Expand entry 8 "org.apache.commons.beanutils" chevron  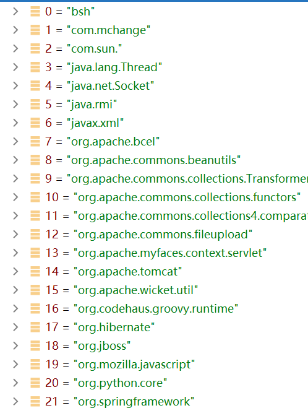click(15, 160)
